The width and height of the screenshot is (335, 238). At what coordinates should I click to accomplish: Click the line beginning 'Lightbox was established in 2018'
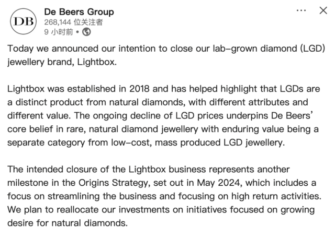pos(164,89)
